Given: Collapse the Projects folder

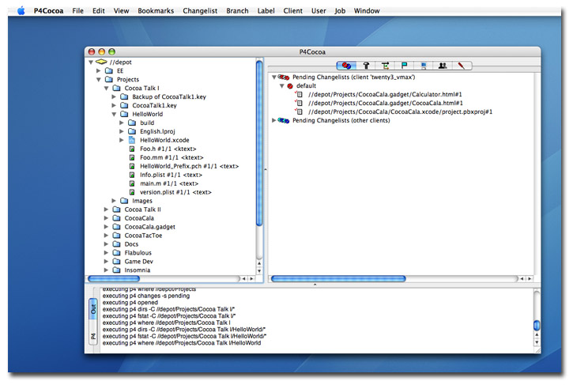Looking at the screenshot, I should pos(99,80).
